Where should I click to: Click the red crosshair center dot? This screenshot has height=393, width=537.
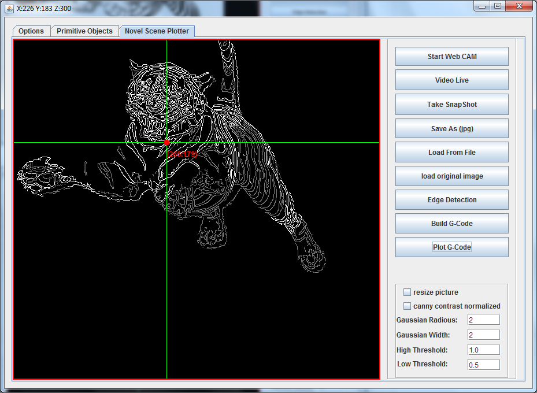click(x=167, y=142)
